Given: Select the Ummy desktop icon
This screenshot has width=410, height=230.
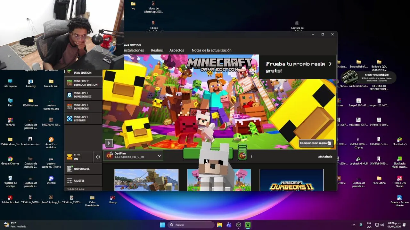Looking at the screenshot, I should pos(112,199).
